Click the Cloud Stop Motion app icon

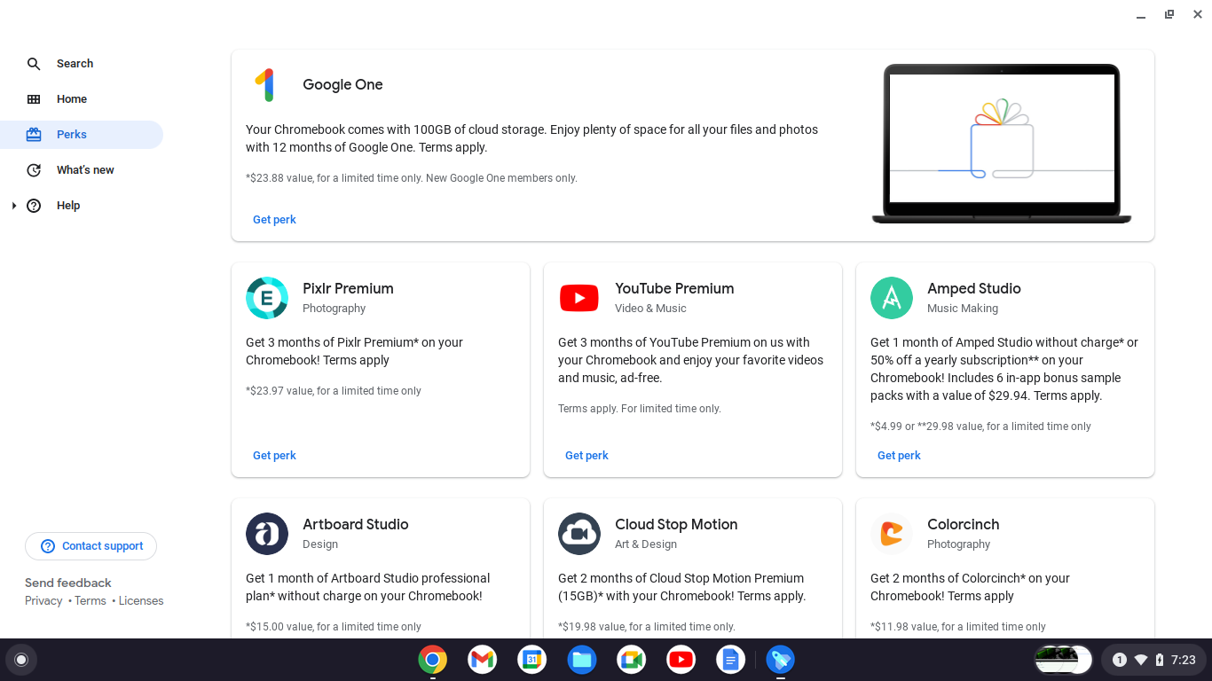click(579, 534)
